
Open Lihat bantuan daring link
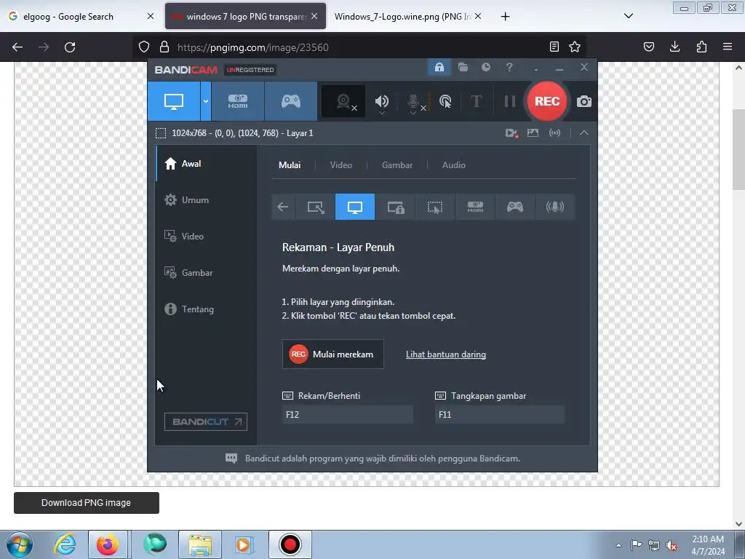click(446, 354)
